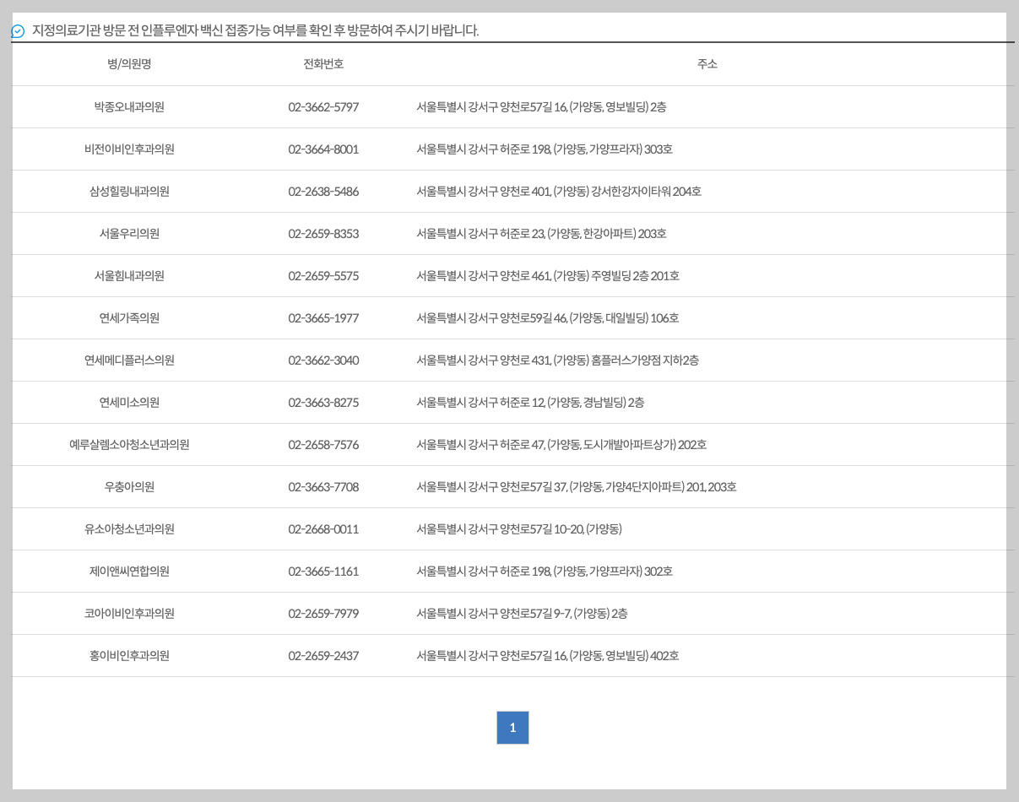Click the circular checkmark notice icon

point(18,29)
